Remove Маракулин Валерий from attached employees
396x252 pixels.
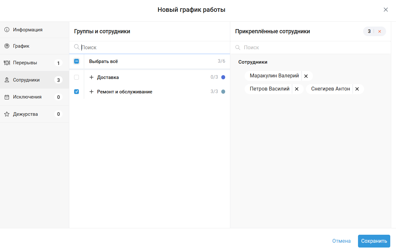click(x=306, y=76)
